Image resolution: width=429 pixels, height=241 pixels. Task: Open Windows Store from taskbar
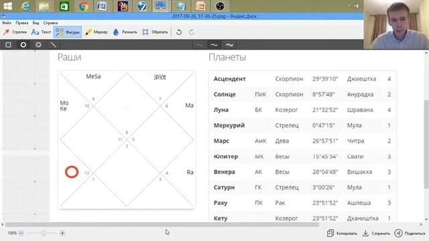[64, 6]
